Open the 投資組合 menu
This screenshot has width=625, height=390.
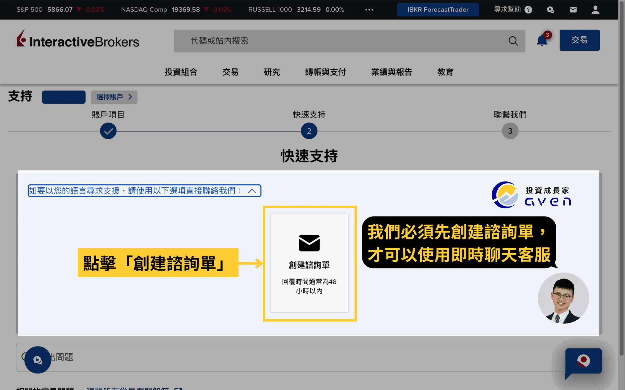point(181,72)
